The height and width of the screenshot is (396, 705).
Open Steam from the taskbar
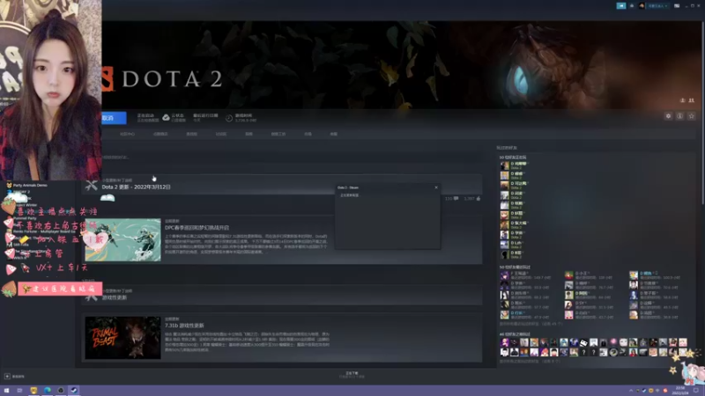74,391
